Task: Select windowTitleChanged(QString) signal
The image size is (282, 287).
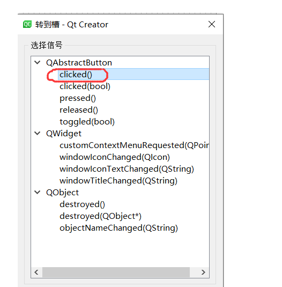Action: tap(118, 181)
